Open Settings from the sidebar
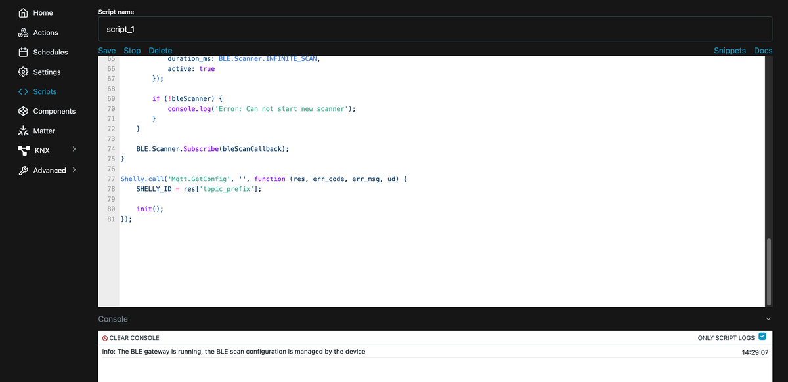 (x=47, y=72)
